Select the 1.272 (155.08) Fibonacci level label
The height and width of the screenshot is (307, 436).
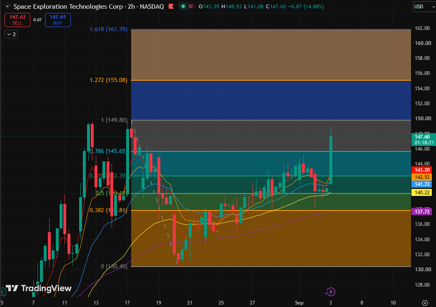(x=108, y=80)
